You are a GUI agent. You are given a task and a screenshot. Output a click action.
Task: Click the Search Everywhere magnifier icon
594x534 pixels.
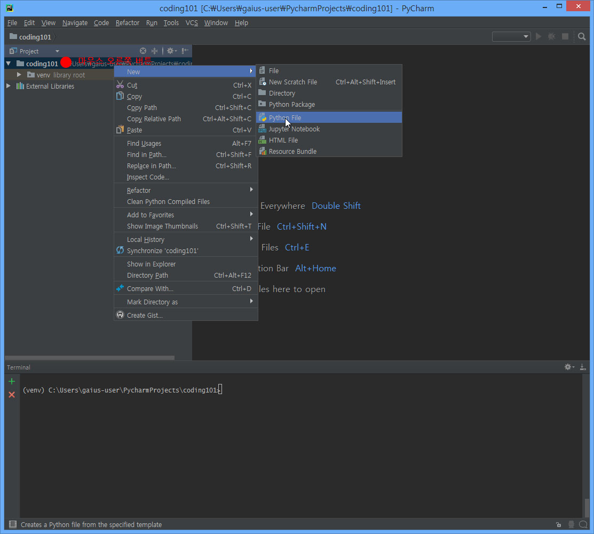click(x=582, y=36)
